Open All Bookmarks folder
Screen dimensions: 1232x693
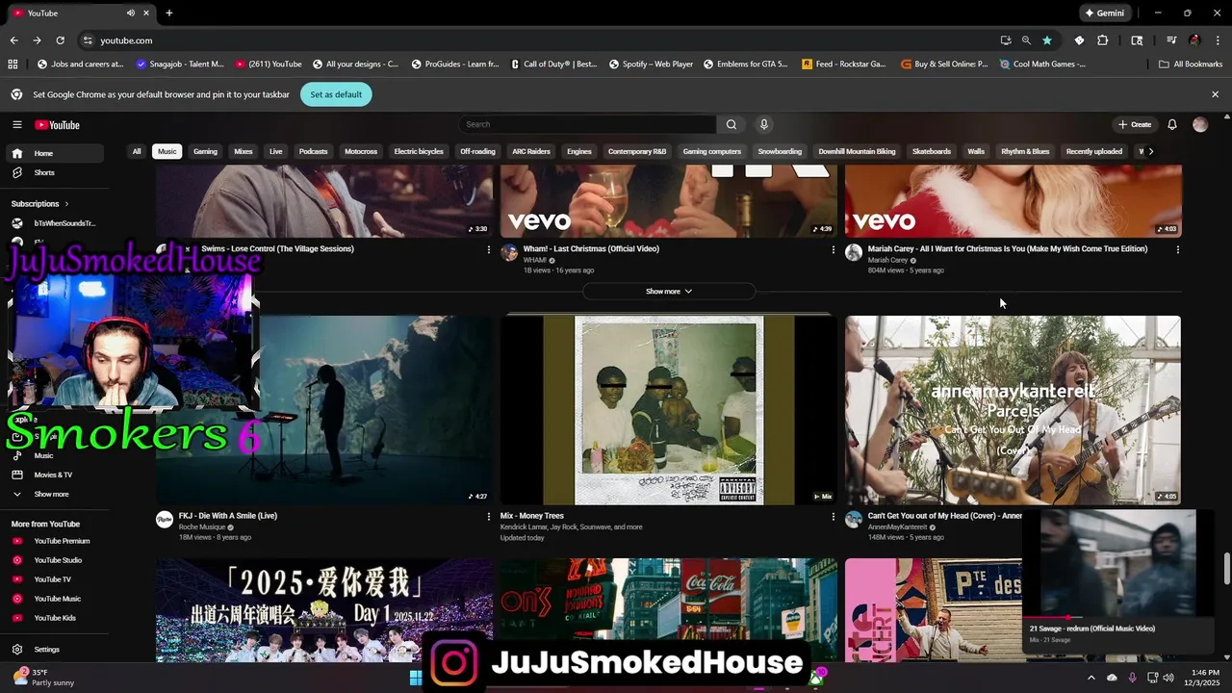click(1191, 64)
